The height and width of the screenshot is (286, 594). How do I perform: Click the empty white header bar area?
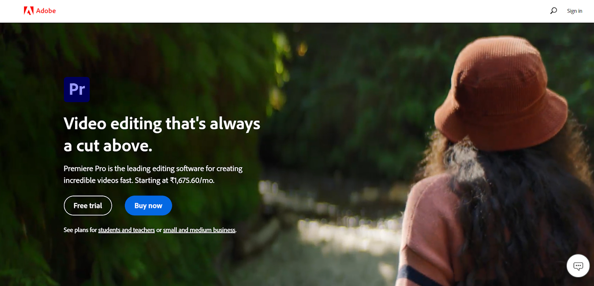click(297, 11)
